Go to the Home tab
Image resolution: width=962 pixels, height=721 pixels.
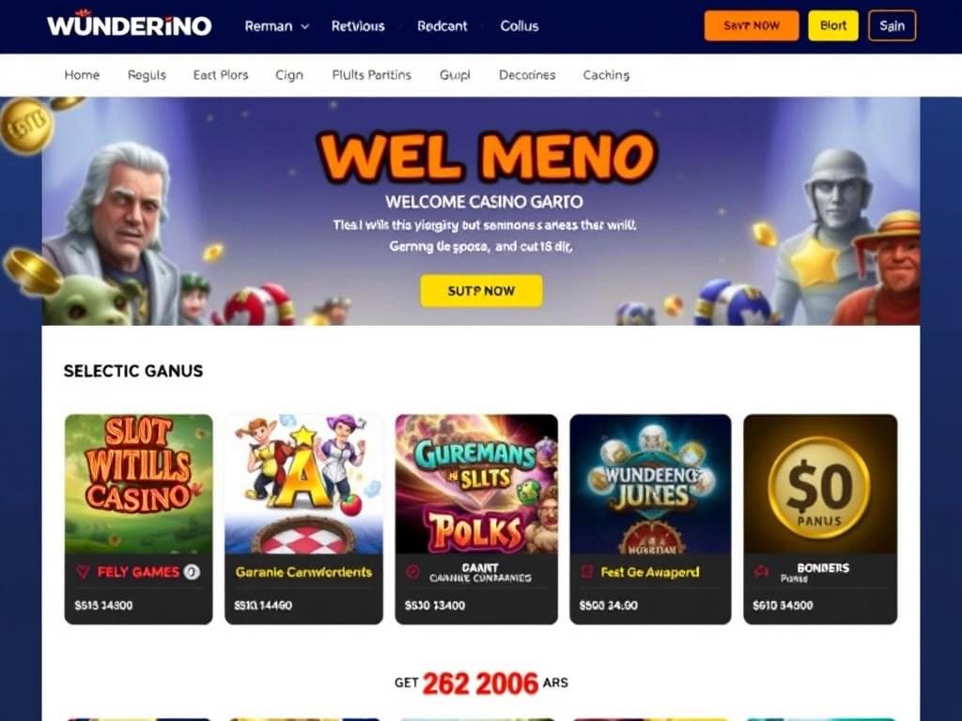pyautogui.click(x=83, y=75)
